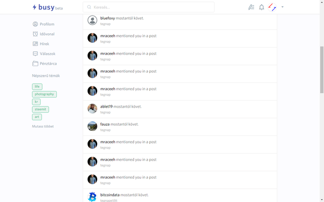
Task: Click the Válaszok replies icon
Action: tap(35, 54)
